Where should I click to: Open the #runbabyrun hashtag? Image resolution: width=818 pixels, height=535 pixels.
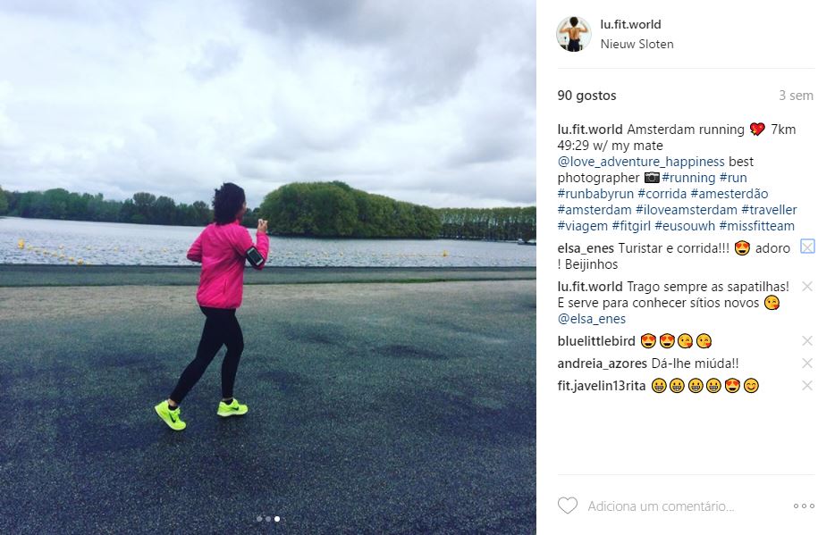[595, 194]
